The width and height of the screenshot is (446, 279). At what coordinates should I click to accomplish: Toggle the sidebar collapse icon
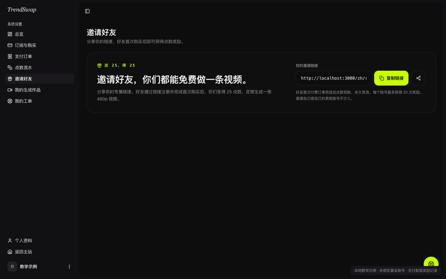[87, 11]
